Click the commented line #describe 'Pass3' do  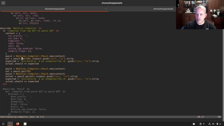(16, 89)
